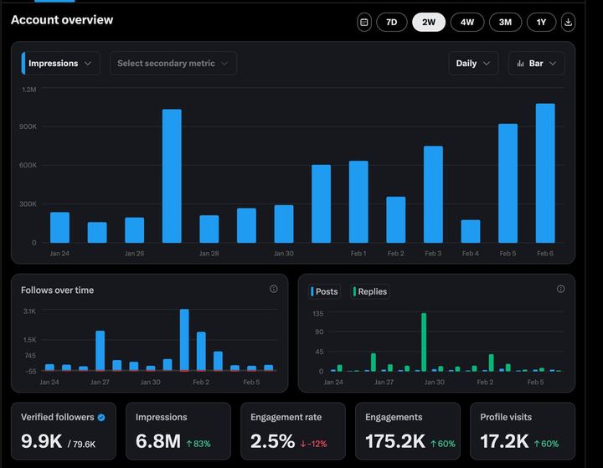
Task: Open the Bar chart type dropdown
Action: (537, 64)
